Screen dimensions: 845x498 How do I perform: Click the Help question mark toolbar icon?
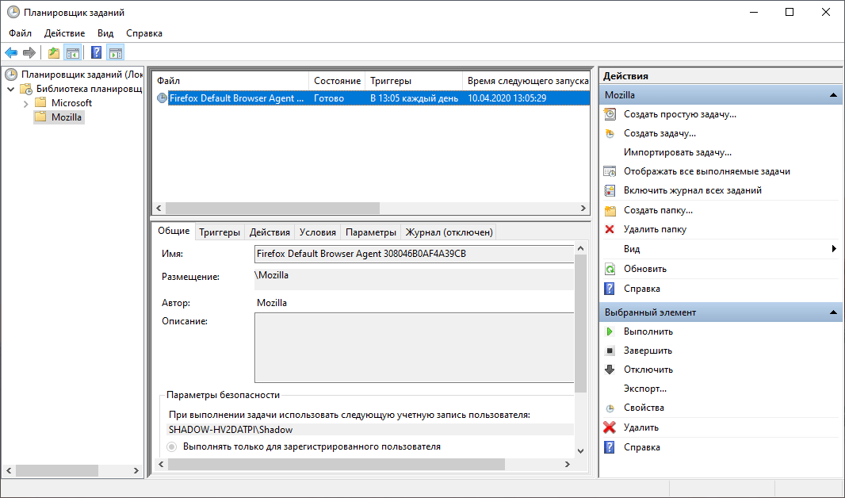(x=94, y=52)
